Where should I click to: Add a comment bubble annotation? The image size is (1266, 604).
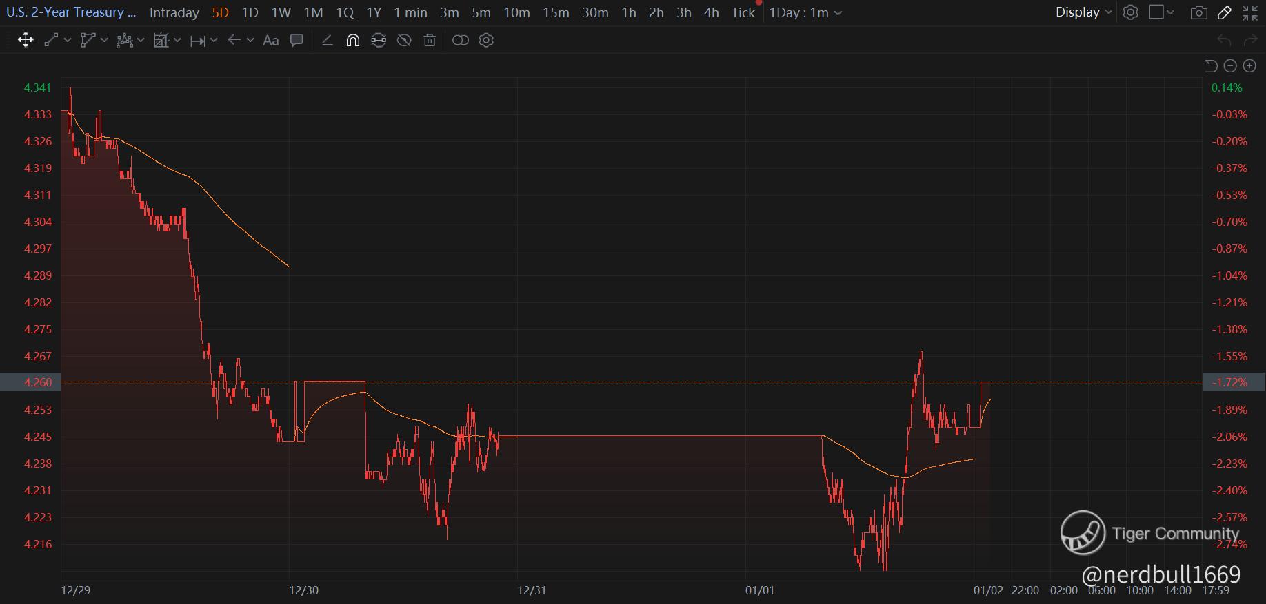(x=297, y=40)
